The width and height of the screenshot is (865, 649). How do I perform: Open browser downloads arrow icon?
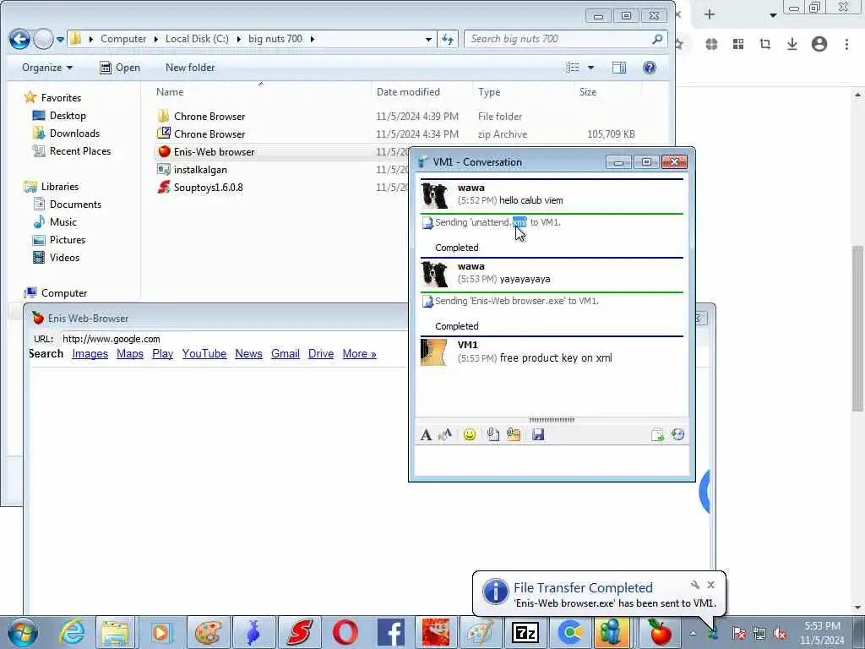coord(792,44)
